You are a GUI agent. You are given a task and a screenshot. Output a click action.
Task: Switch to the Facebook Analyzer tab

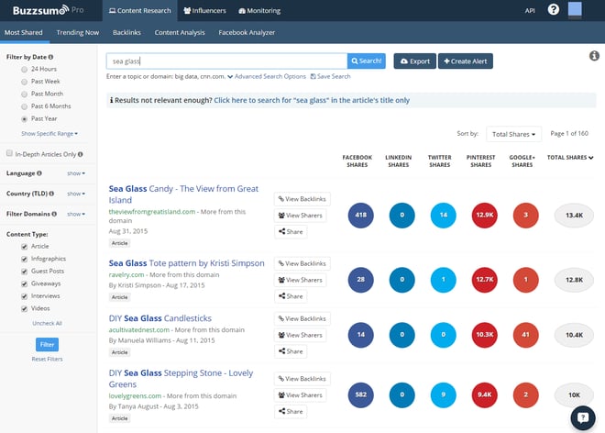pyautogui.click(x=247, y=32)
